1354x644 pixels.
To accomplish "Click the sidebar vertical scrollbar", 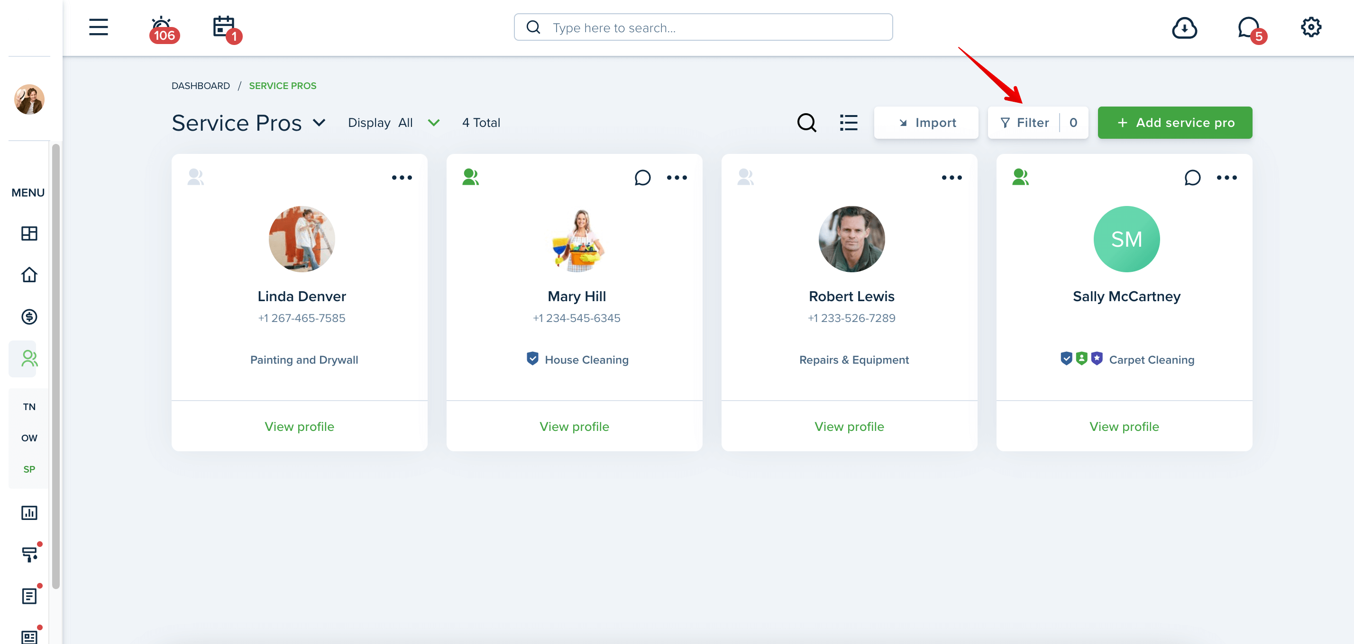I will click(x=56, y=367).
